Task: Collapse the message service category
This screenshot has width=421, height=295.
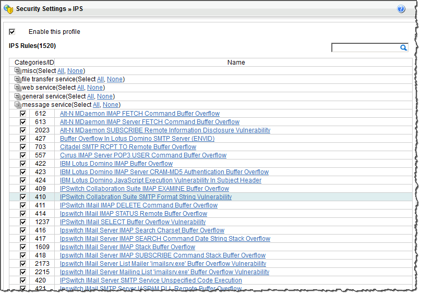Action: coord(18,105)
